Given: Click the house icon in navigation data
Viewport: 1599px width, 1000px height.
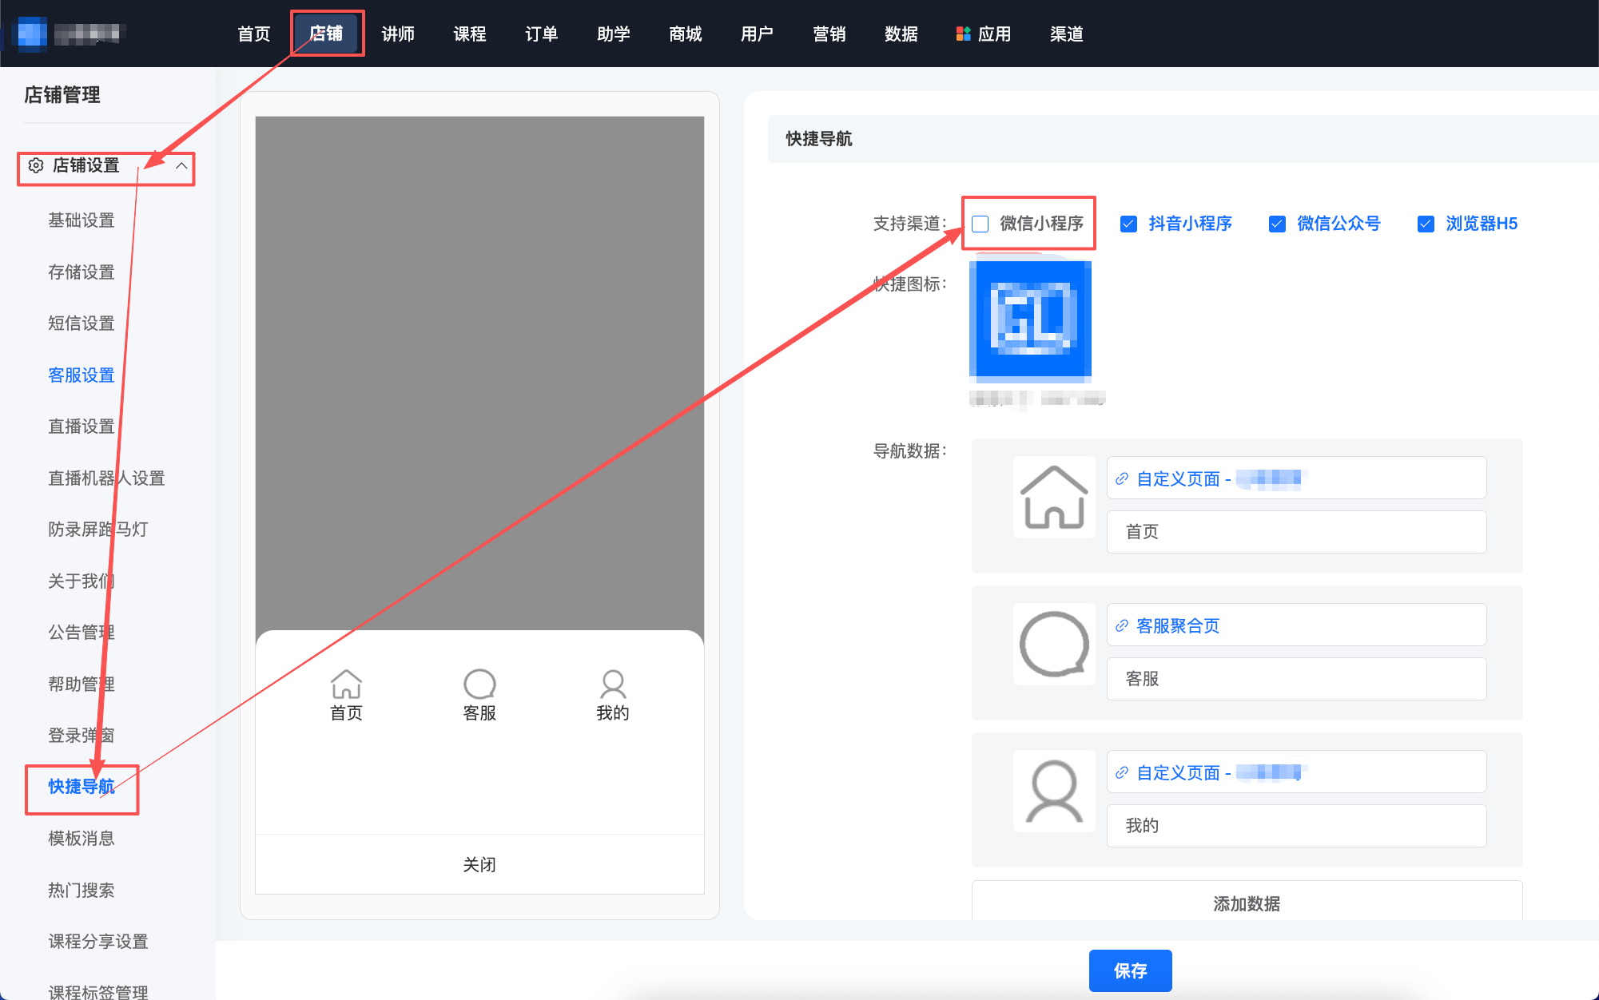Looking at the screenshot, I should (x=1054, y=497).
